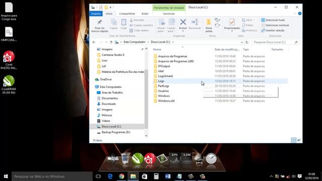Refresh the folder view
Image resolution: width=322 pixels, height=181 pixels.
point(247,42)
